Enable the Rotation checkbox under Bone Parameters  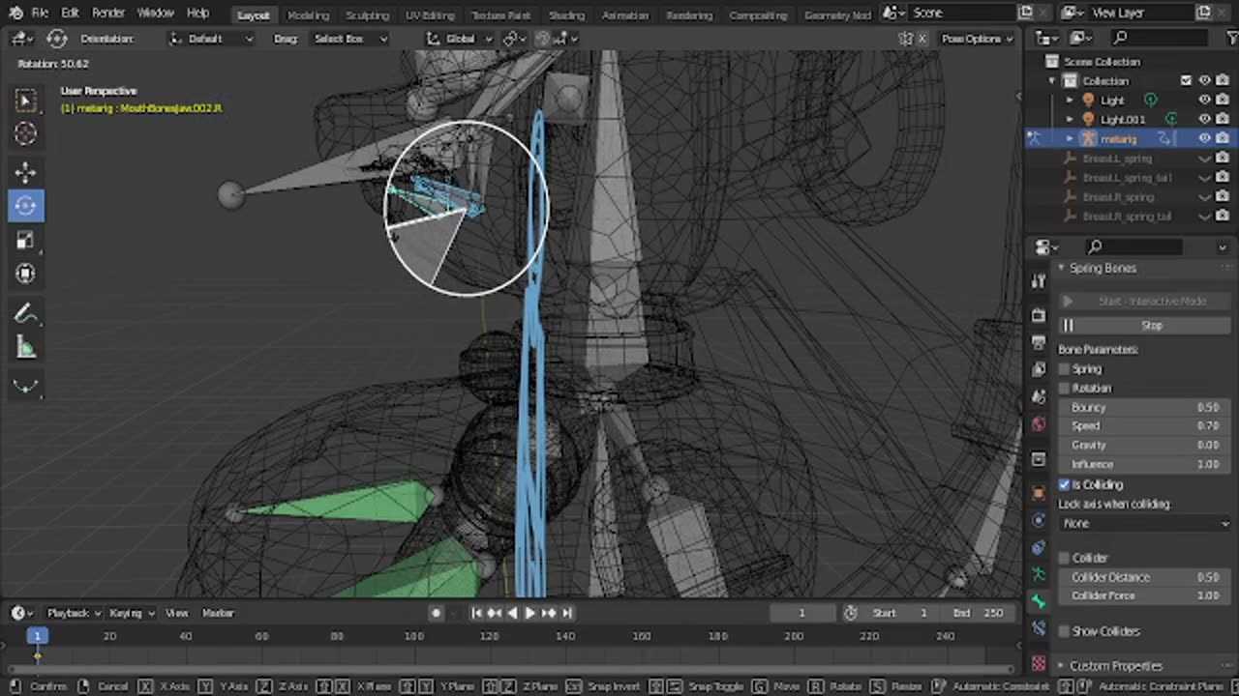tap(1065, 389)
